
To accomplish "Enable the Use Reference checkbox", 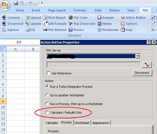I will point(49,73).
